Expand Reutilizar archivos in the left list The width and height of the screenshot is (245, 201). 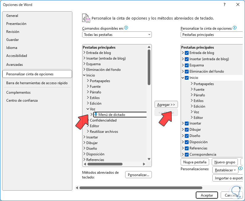(x=88, y=131)
